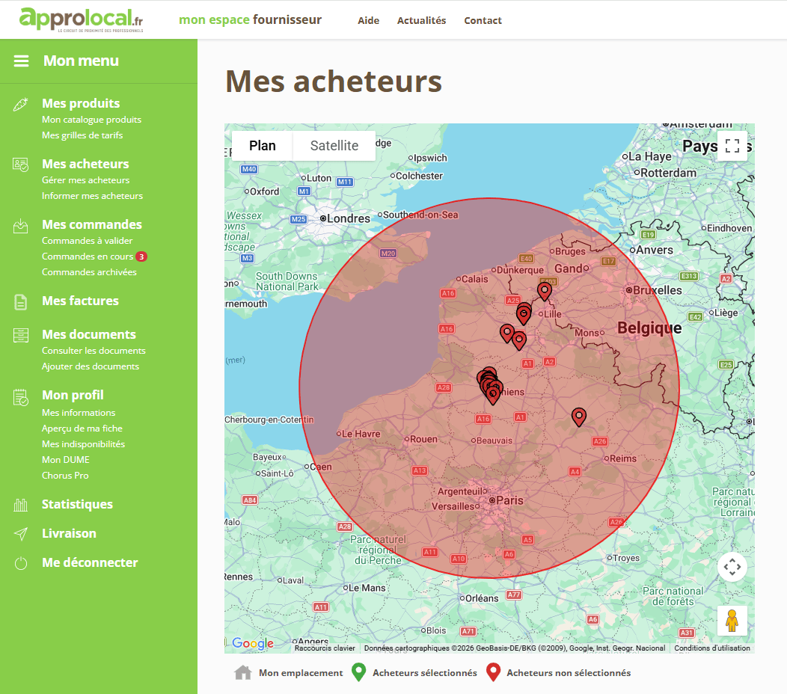
Task: Click the carrot icon next to Mes produits
Action: [21, 105]
